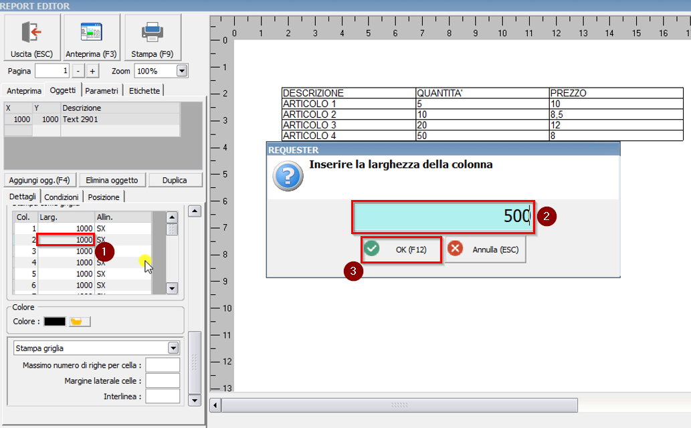Switch to the Parametri tab
Viewport: 691px width, 428px height.
[103, 90]
